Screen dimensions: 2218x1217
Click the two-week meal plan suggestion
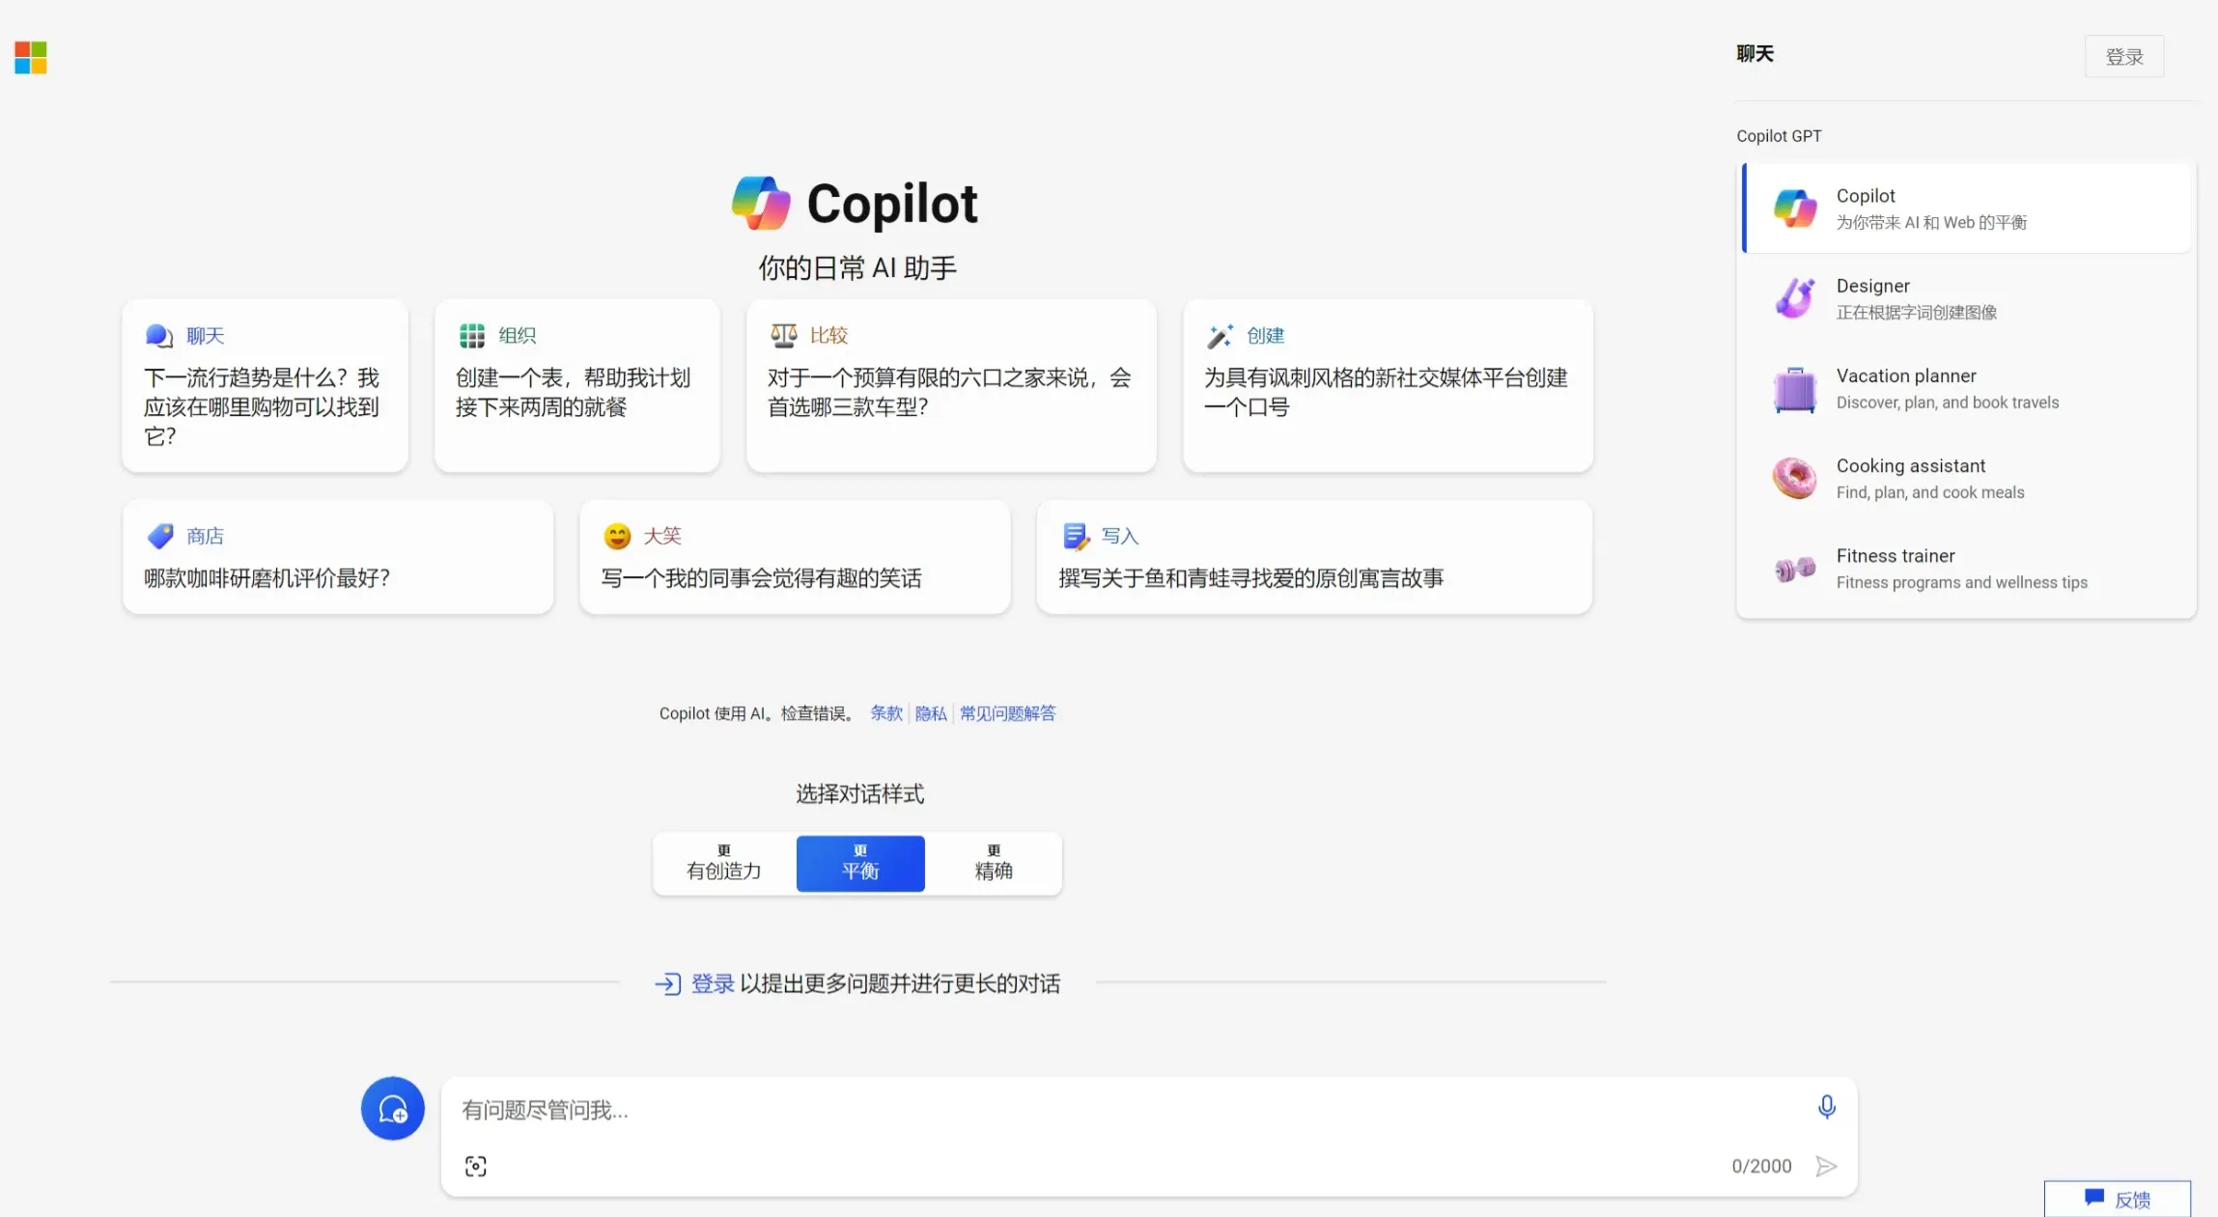[x=574, y=392]
